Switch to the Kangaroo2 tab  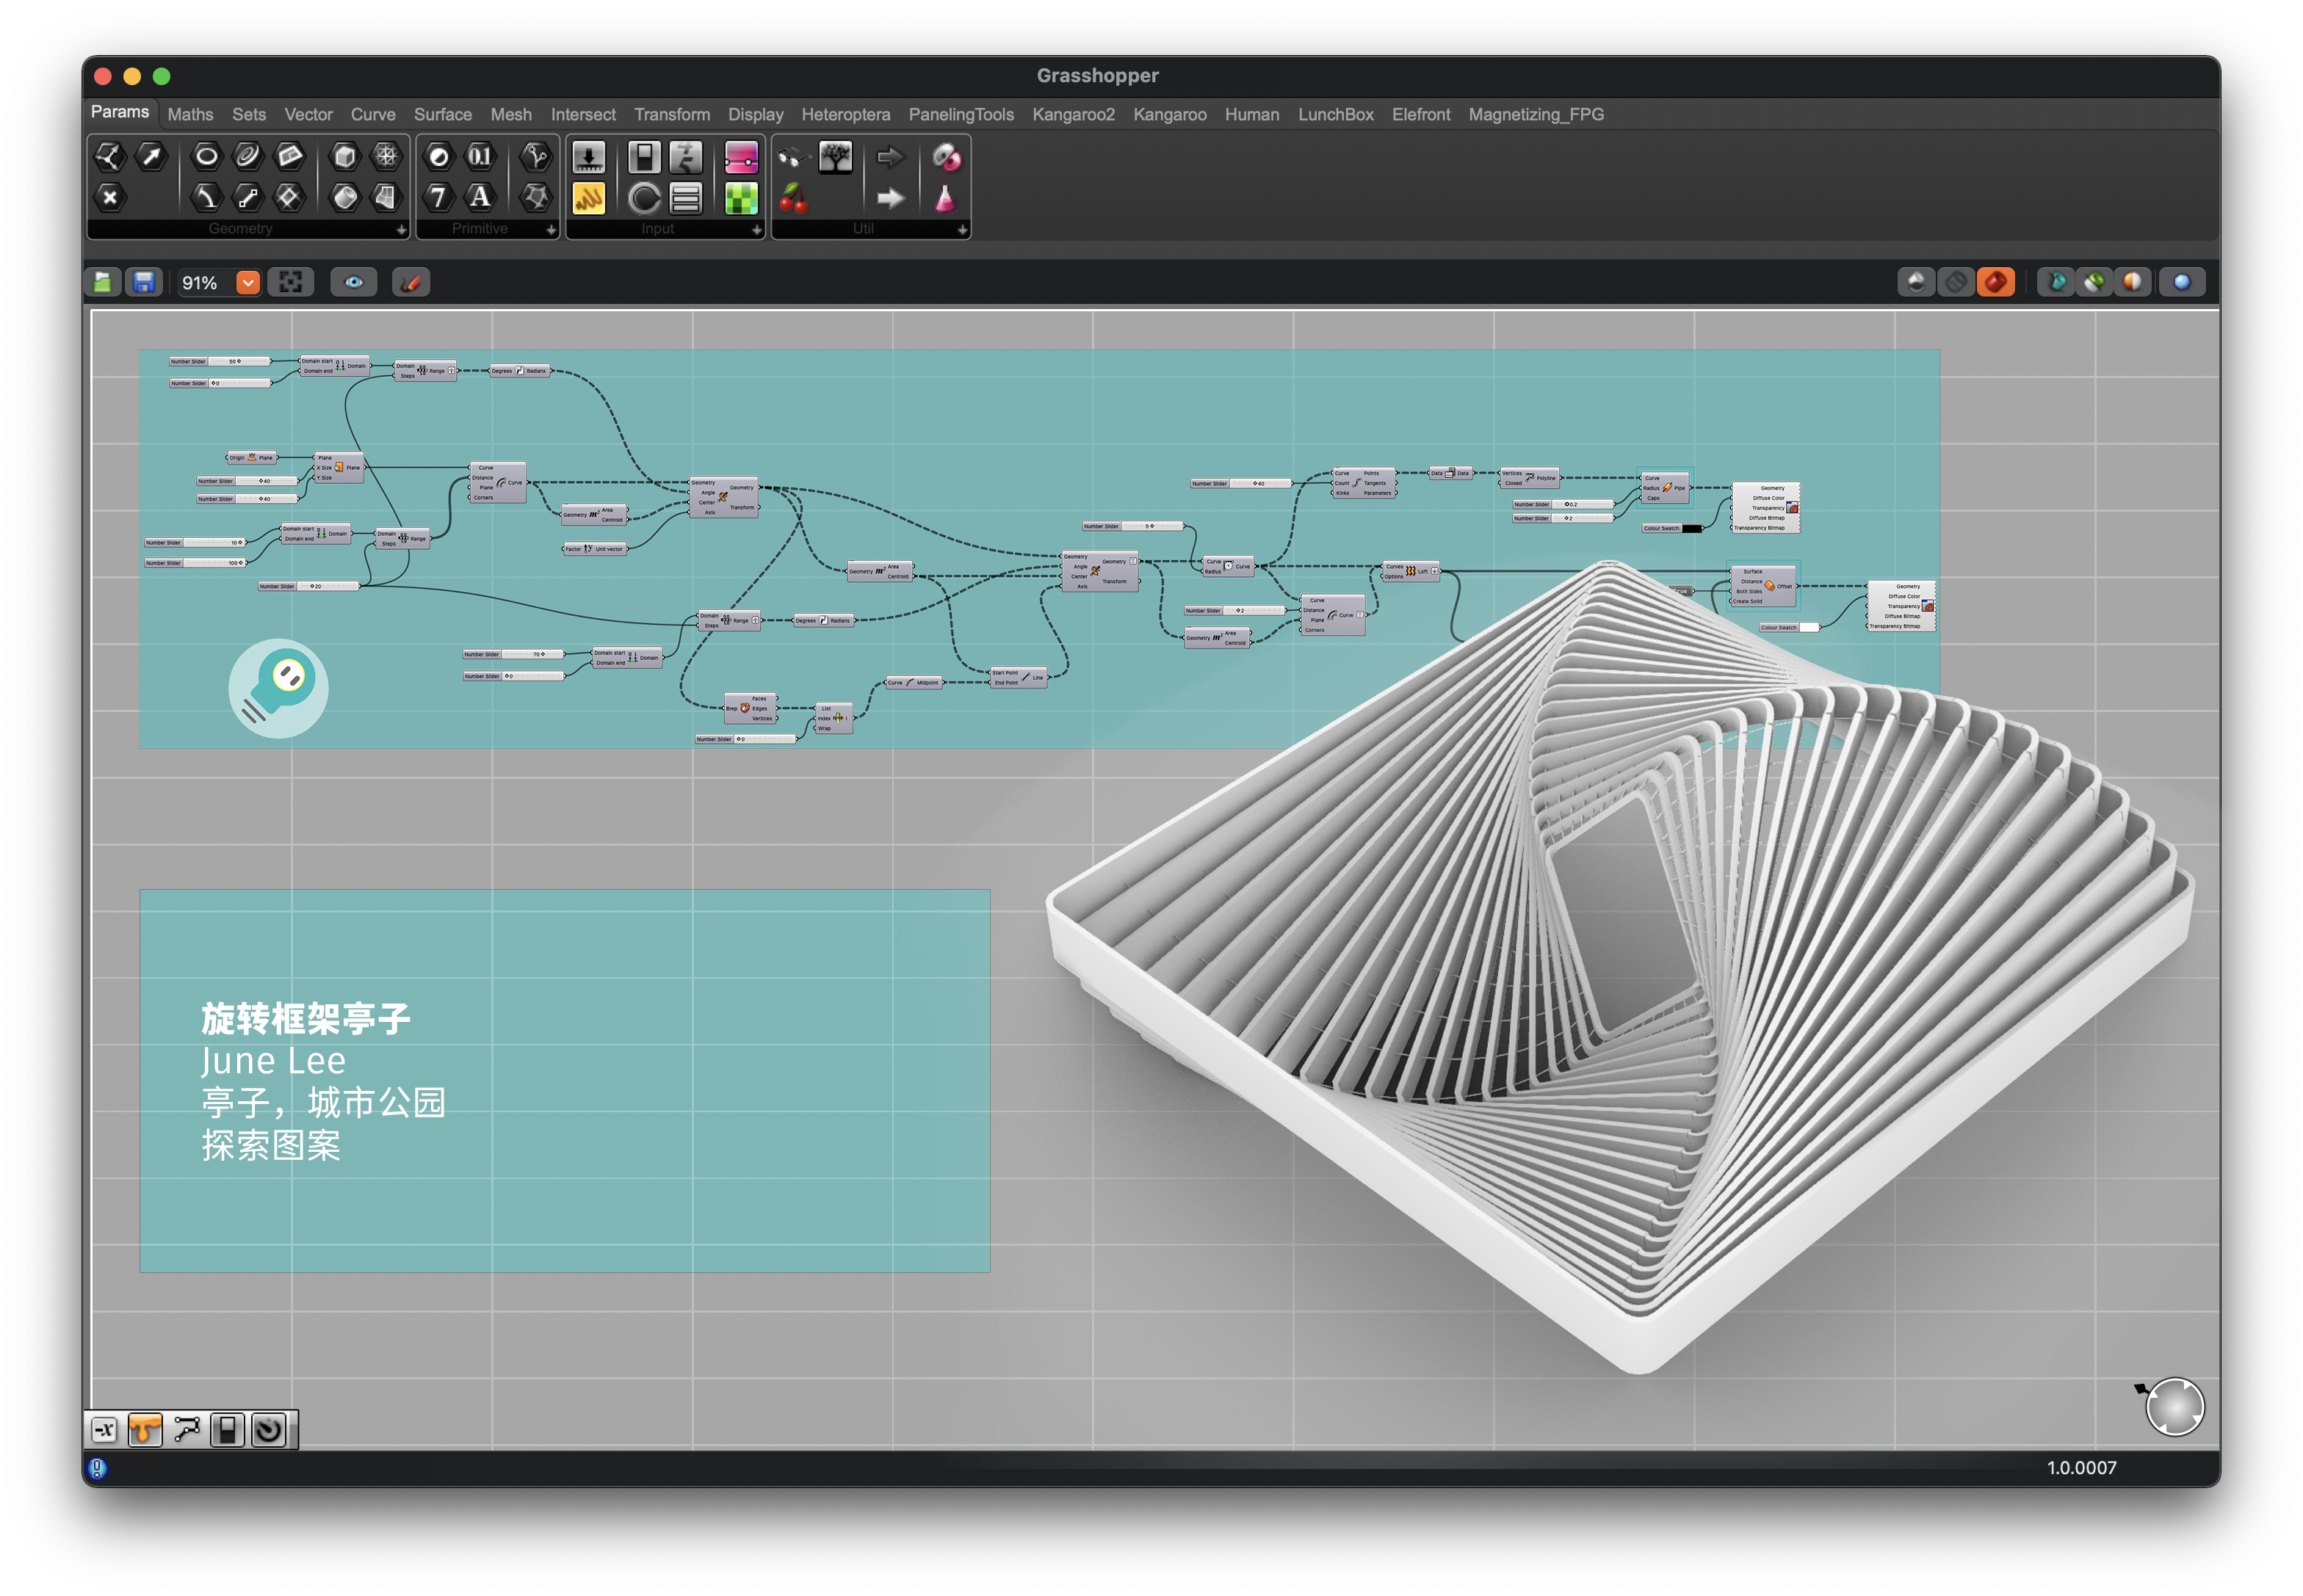coord(1072,115)
